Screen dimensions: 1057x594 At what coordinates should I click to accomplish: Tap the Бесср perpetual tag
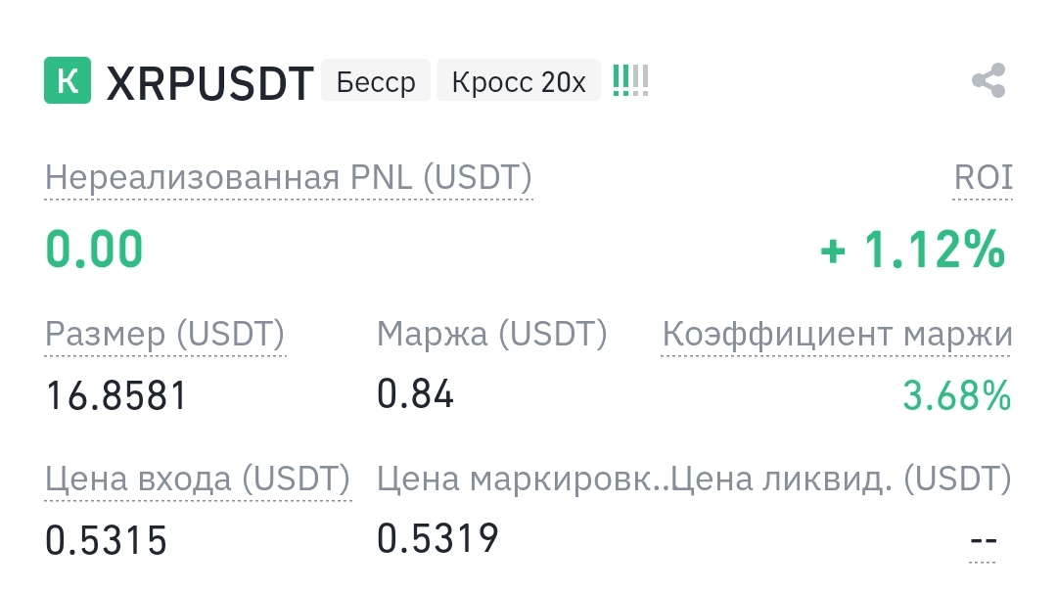tap(376, 82)
